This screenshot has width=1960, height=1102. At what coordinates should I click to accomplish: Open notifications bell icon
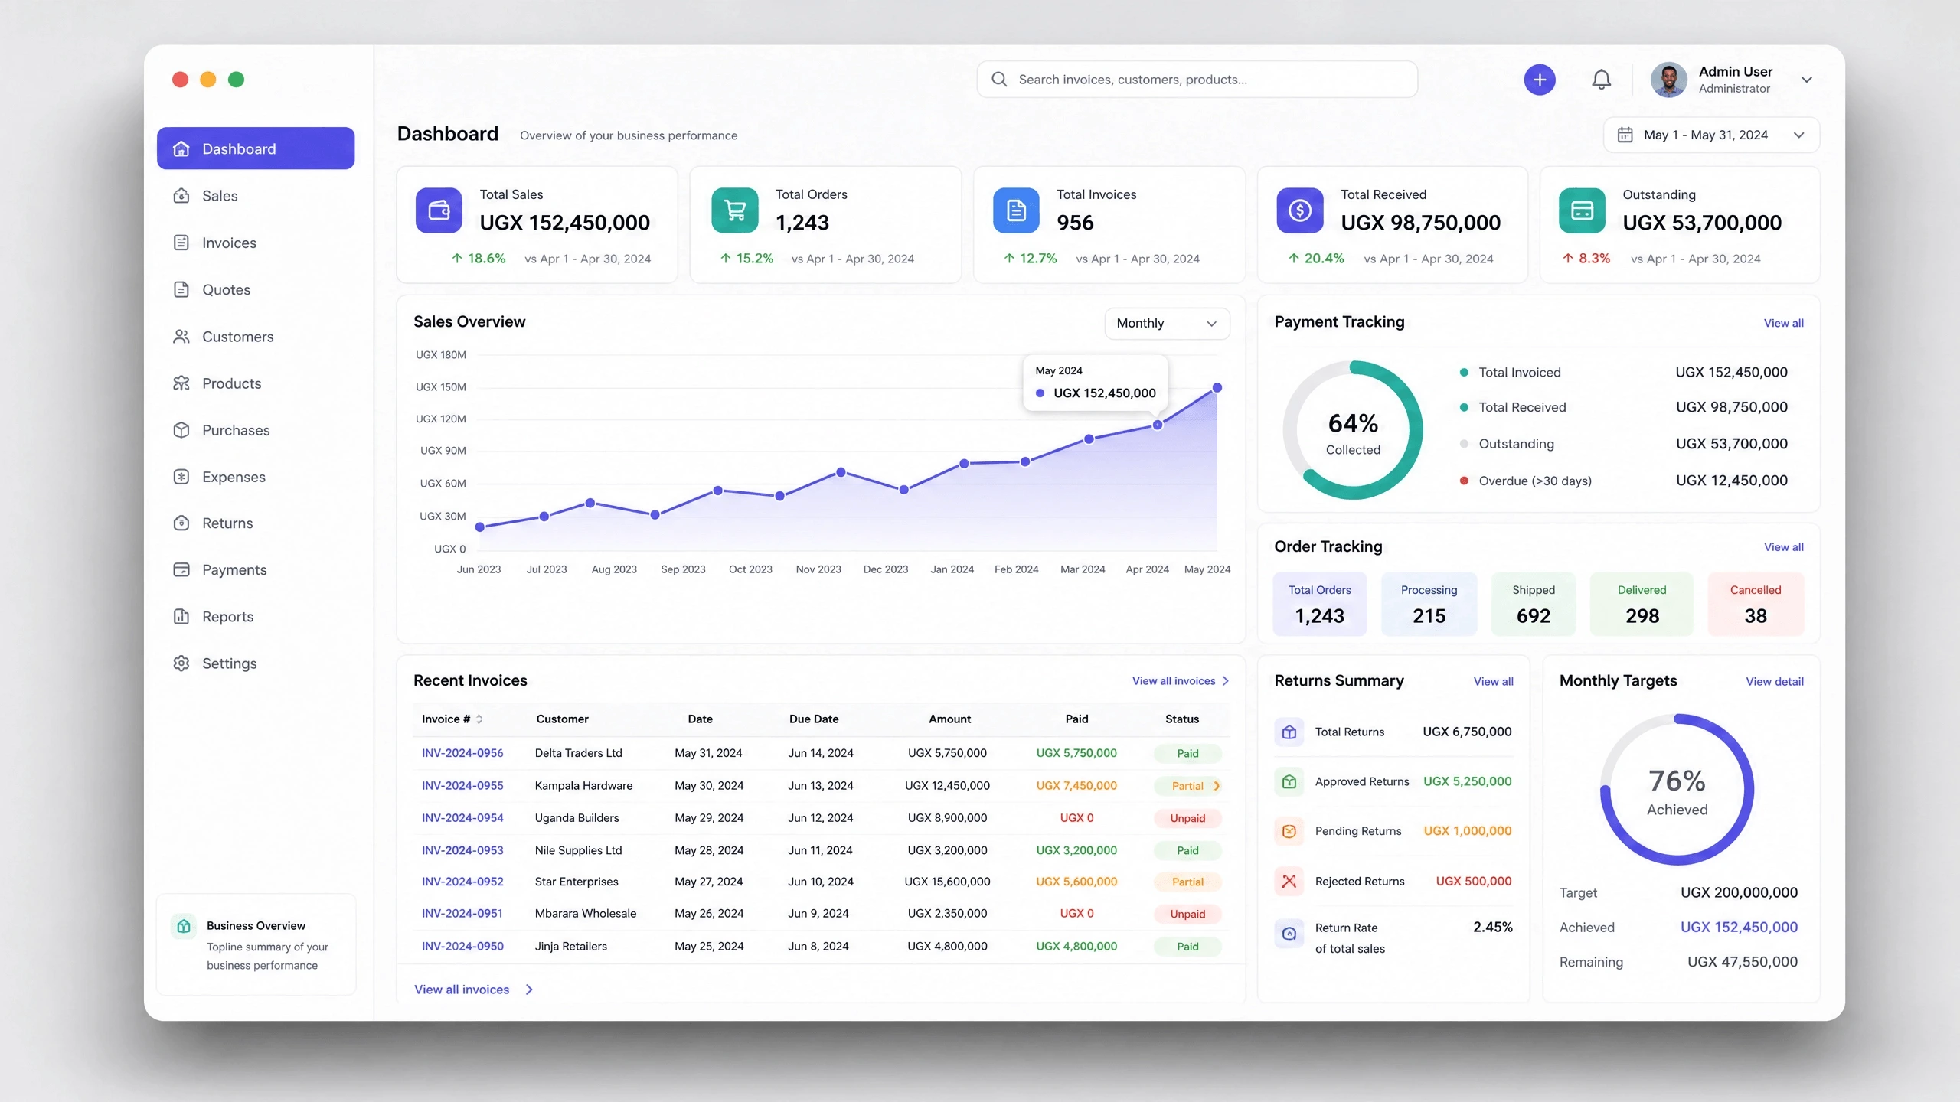tap(1601, 80)
